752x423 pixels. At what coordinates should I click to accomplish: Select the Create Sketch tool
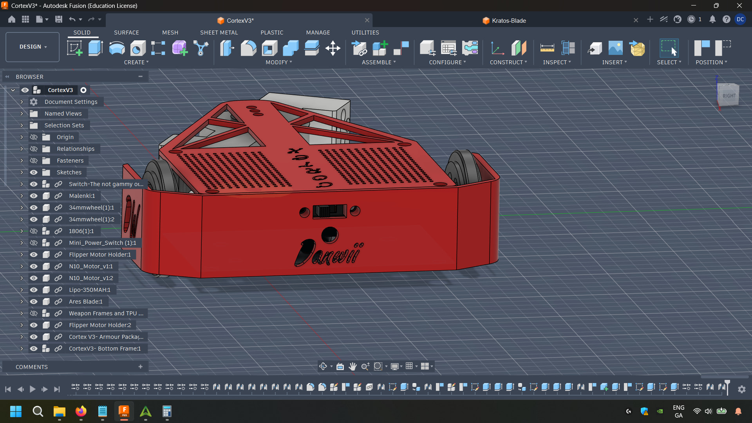[74, 48]
